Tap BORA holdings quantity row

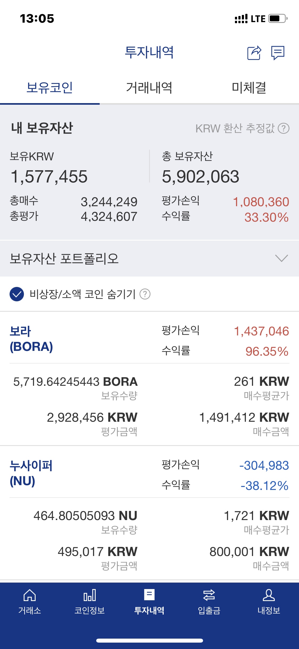[75, 382]
